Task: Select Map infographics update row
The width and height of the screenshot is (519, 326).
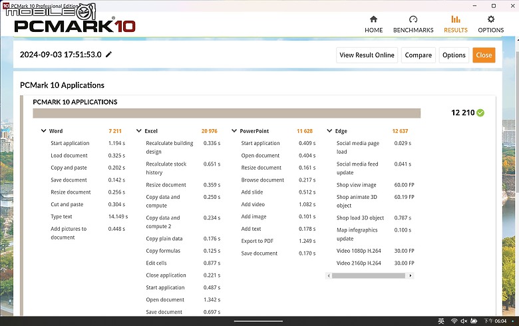Action: 374,234
